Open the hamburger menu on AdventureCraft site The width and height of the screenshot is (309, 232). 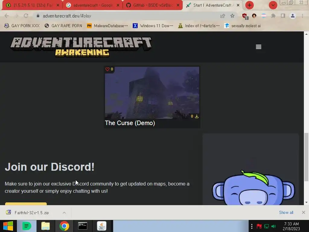[x=258, y=47]
